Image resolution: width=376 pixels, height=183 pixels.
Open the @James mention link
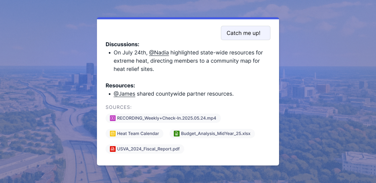pos(125,94)
